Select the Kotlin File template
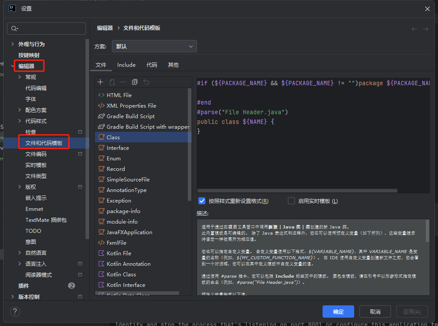The width and height of the screenshot is (438, 326). 143,254
